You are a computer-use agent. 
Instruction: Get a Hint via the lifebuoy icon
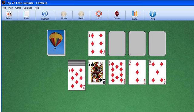tap(99, 15)
